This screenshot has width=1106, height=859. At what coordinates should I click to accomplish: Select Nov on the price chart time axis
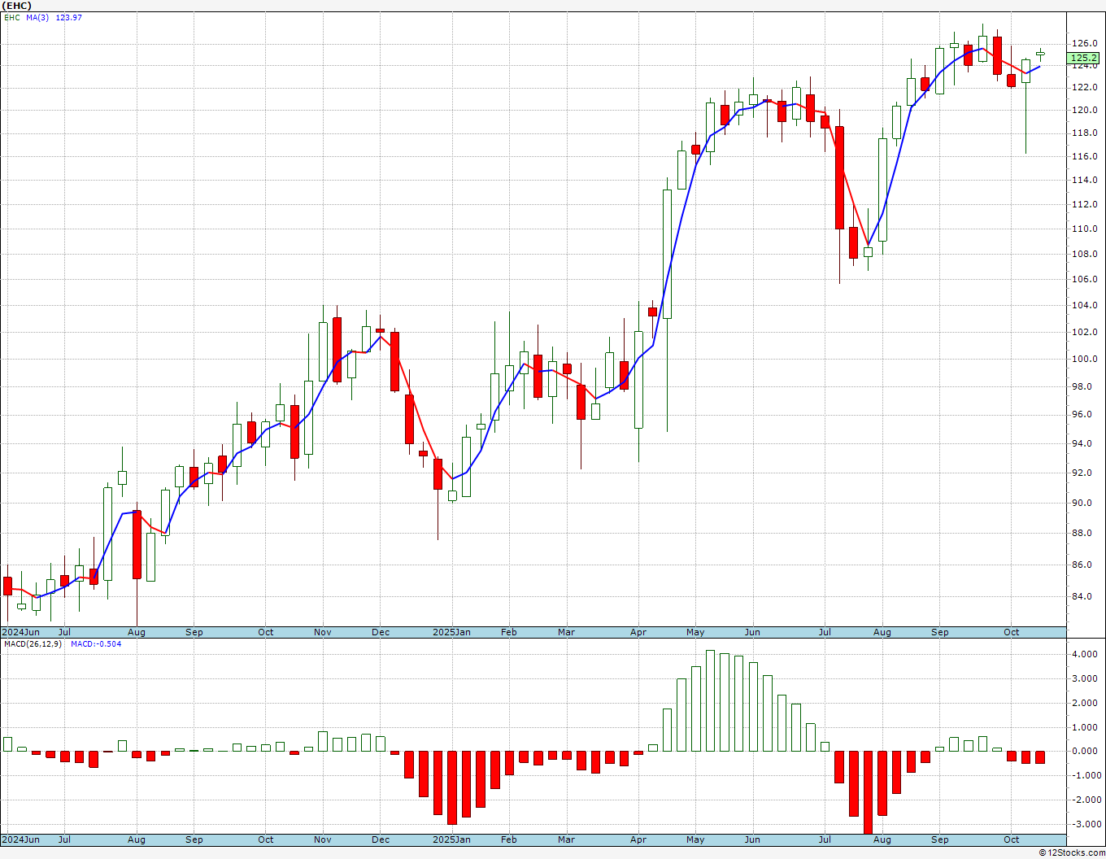point(323,632)
